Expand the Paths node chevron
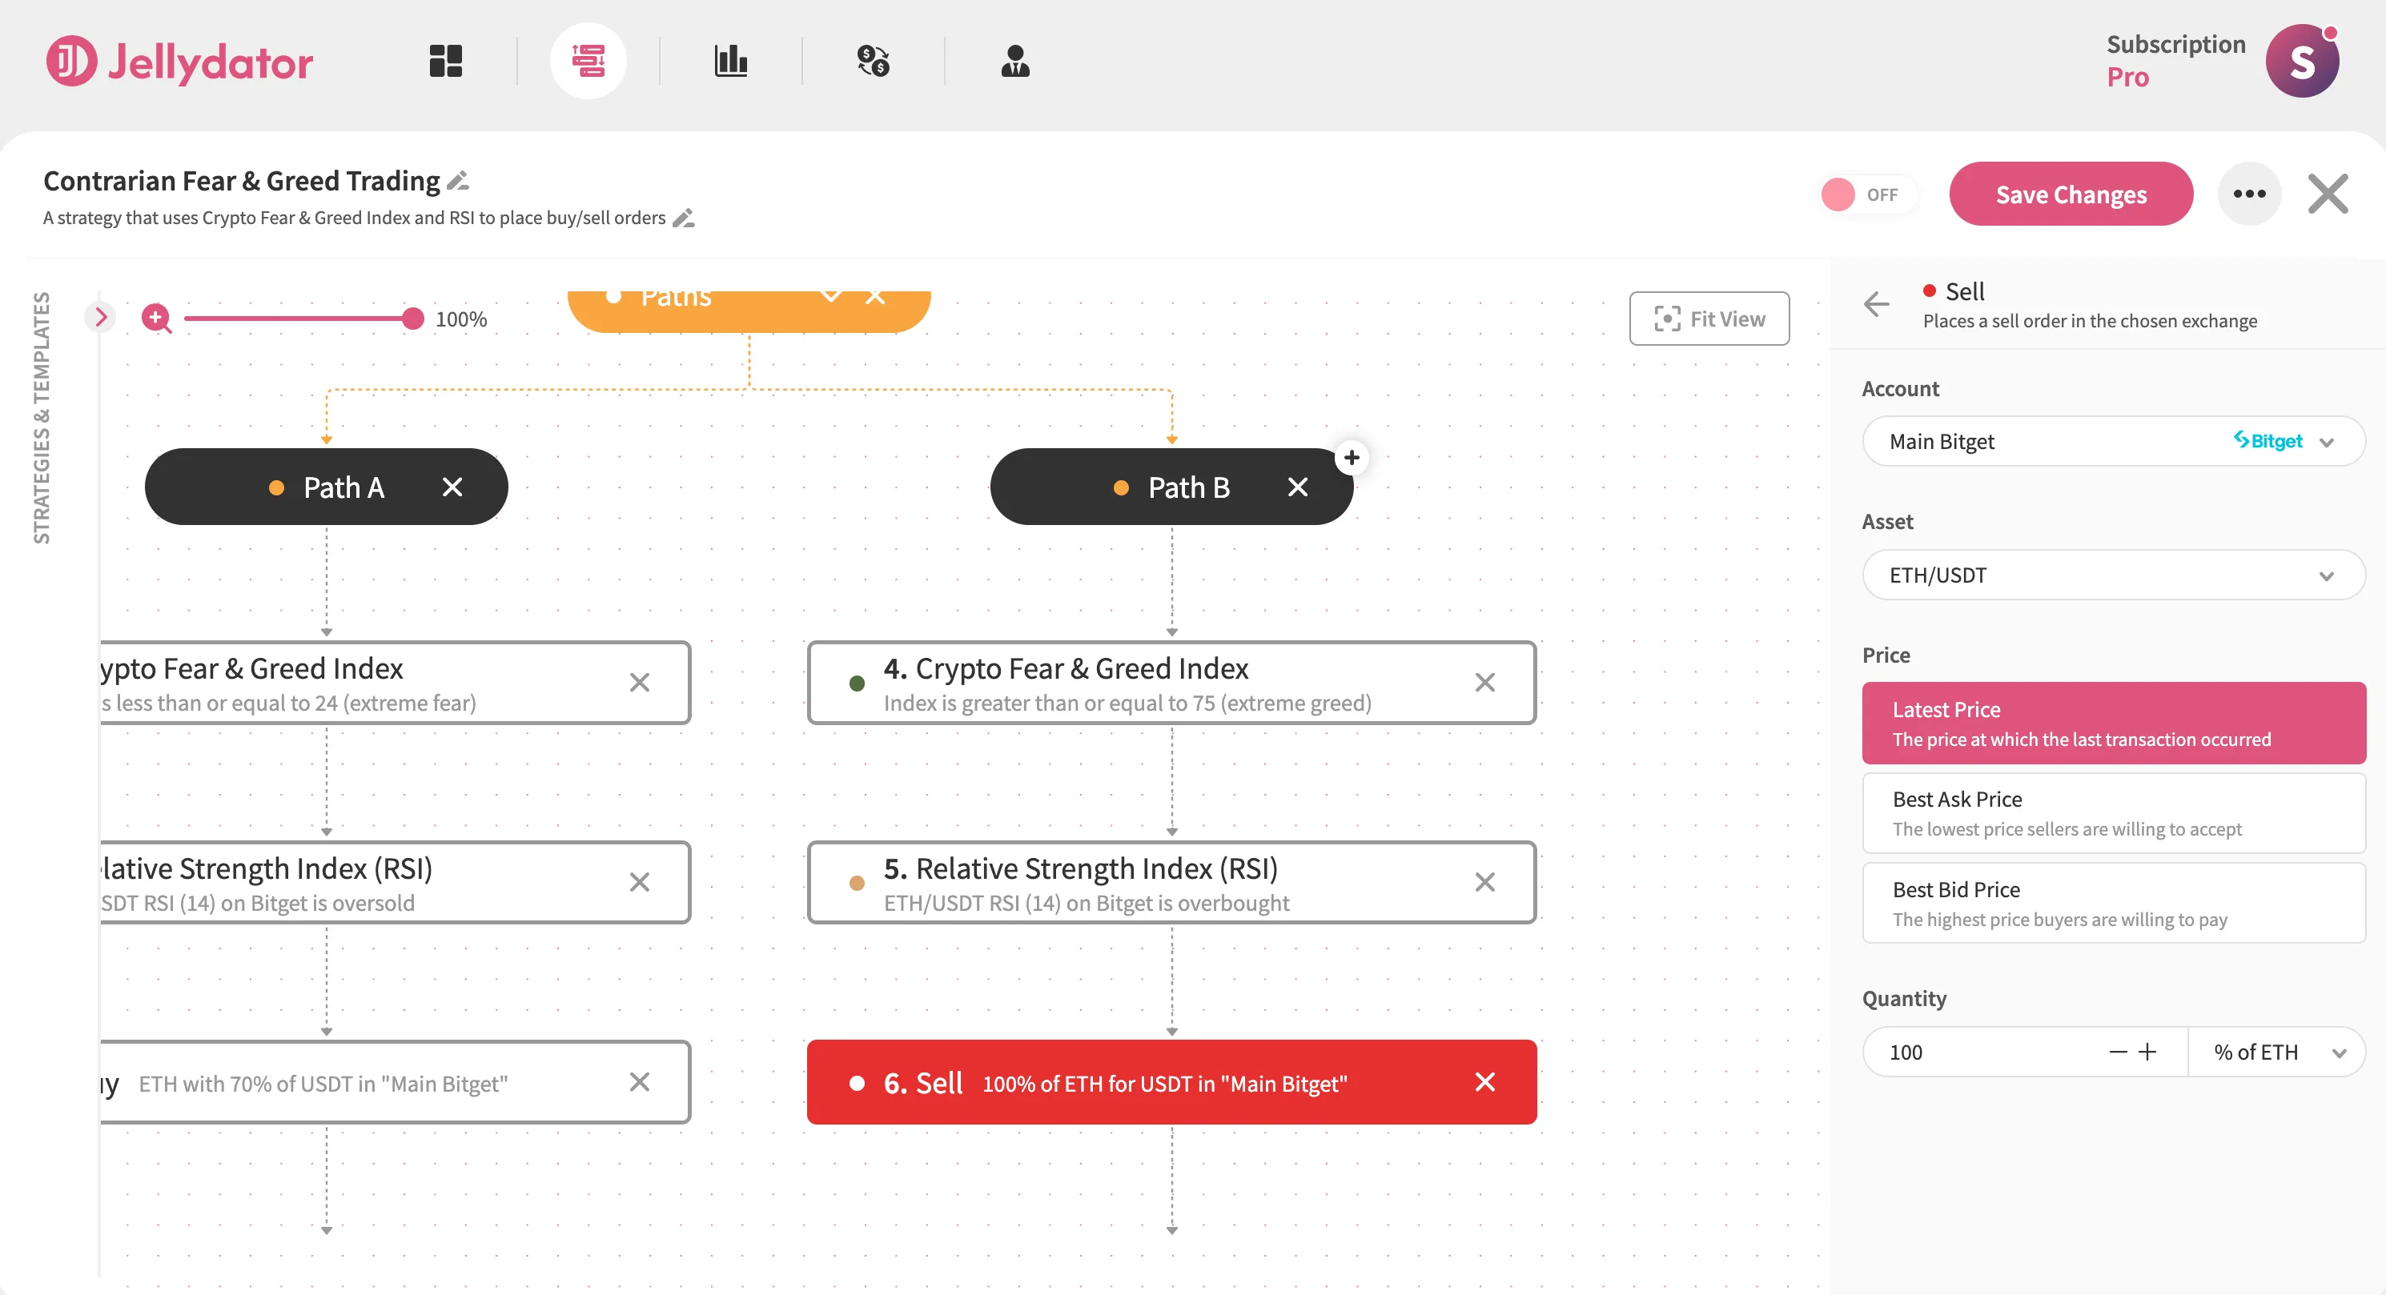This screenshot has width=2386, height=1295. pos(831,296)
